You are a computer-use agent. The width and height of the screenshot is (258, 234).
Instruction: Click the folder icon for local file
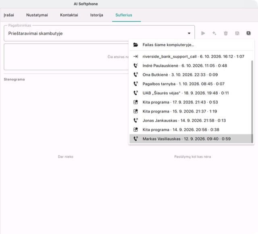tap(135, 45)
